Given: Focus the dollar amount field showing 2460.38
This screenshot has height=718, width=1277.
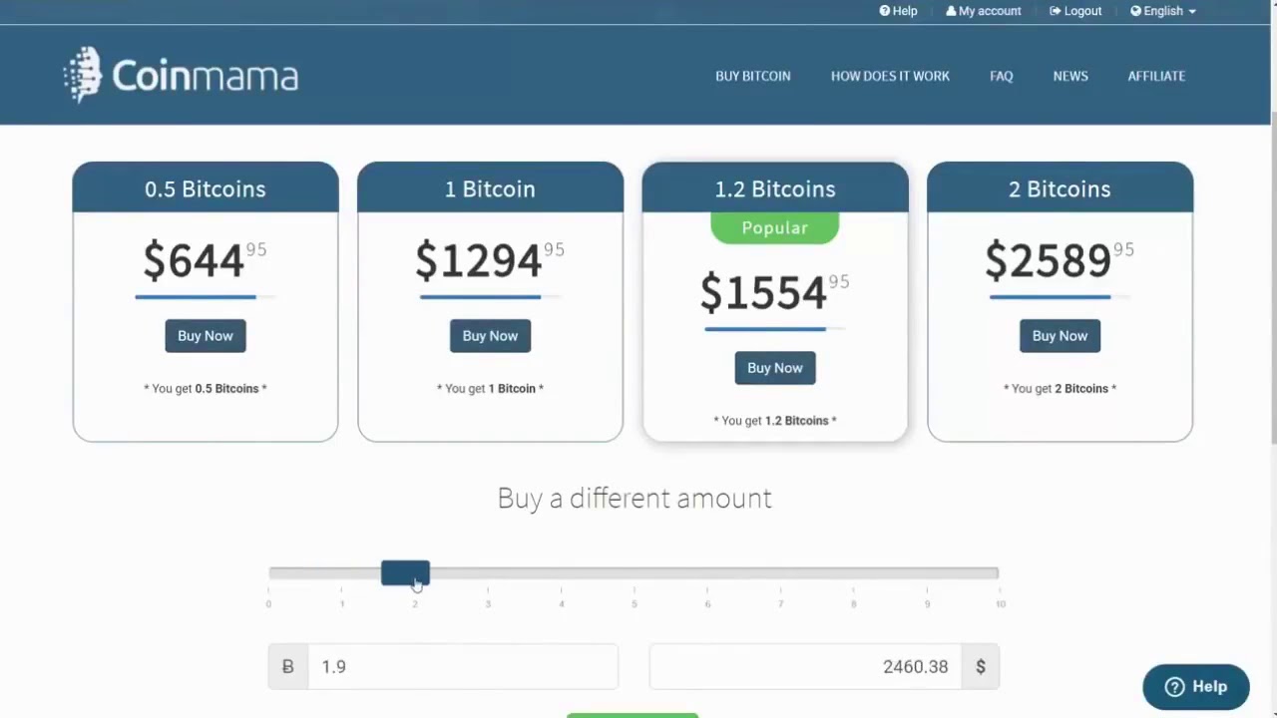Looking at the screenshot, I should coord(806,666).
